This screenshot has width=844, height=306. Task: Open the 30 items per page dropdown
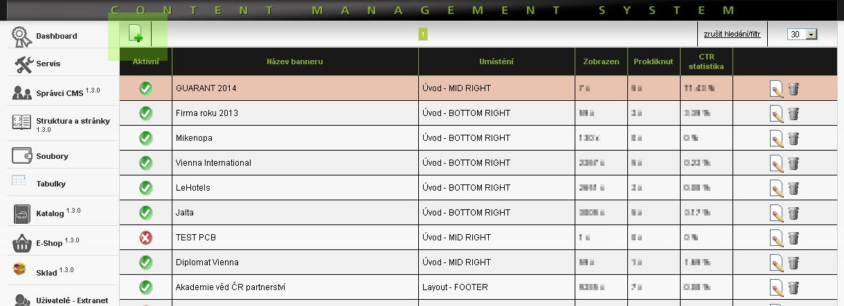click(802, 35)
